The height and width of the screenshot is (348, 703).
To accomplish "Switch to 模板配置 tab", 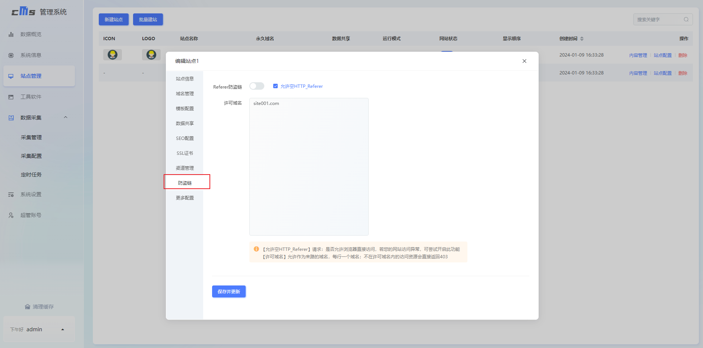I will click(185, 108).
